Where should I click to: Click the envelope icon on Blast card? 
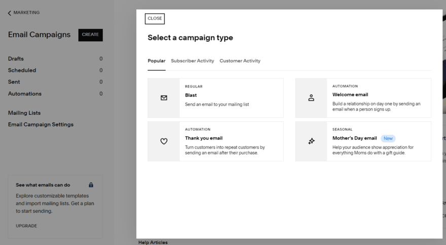[x=164, y=98]
